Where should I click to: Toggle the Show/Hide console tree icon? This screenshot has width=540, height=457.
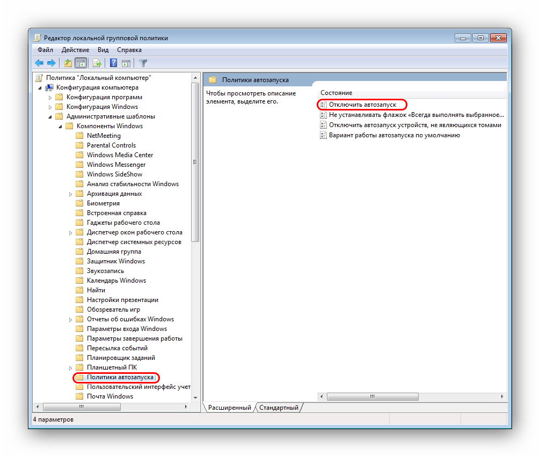pyautogui.click(x=81, y=63)
